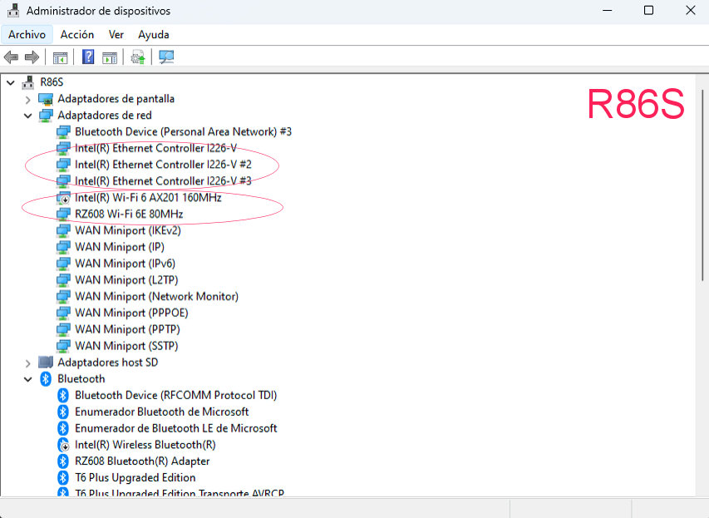
Task: Click the Forward arrow toolbar icon
Action: pyautogui.click(x=32, y=57)
